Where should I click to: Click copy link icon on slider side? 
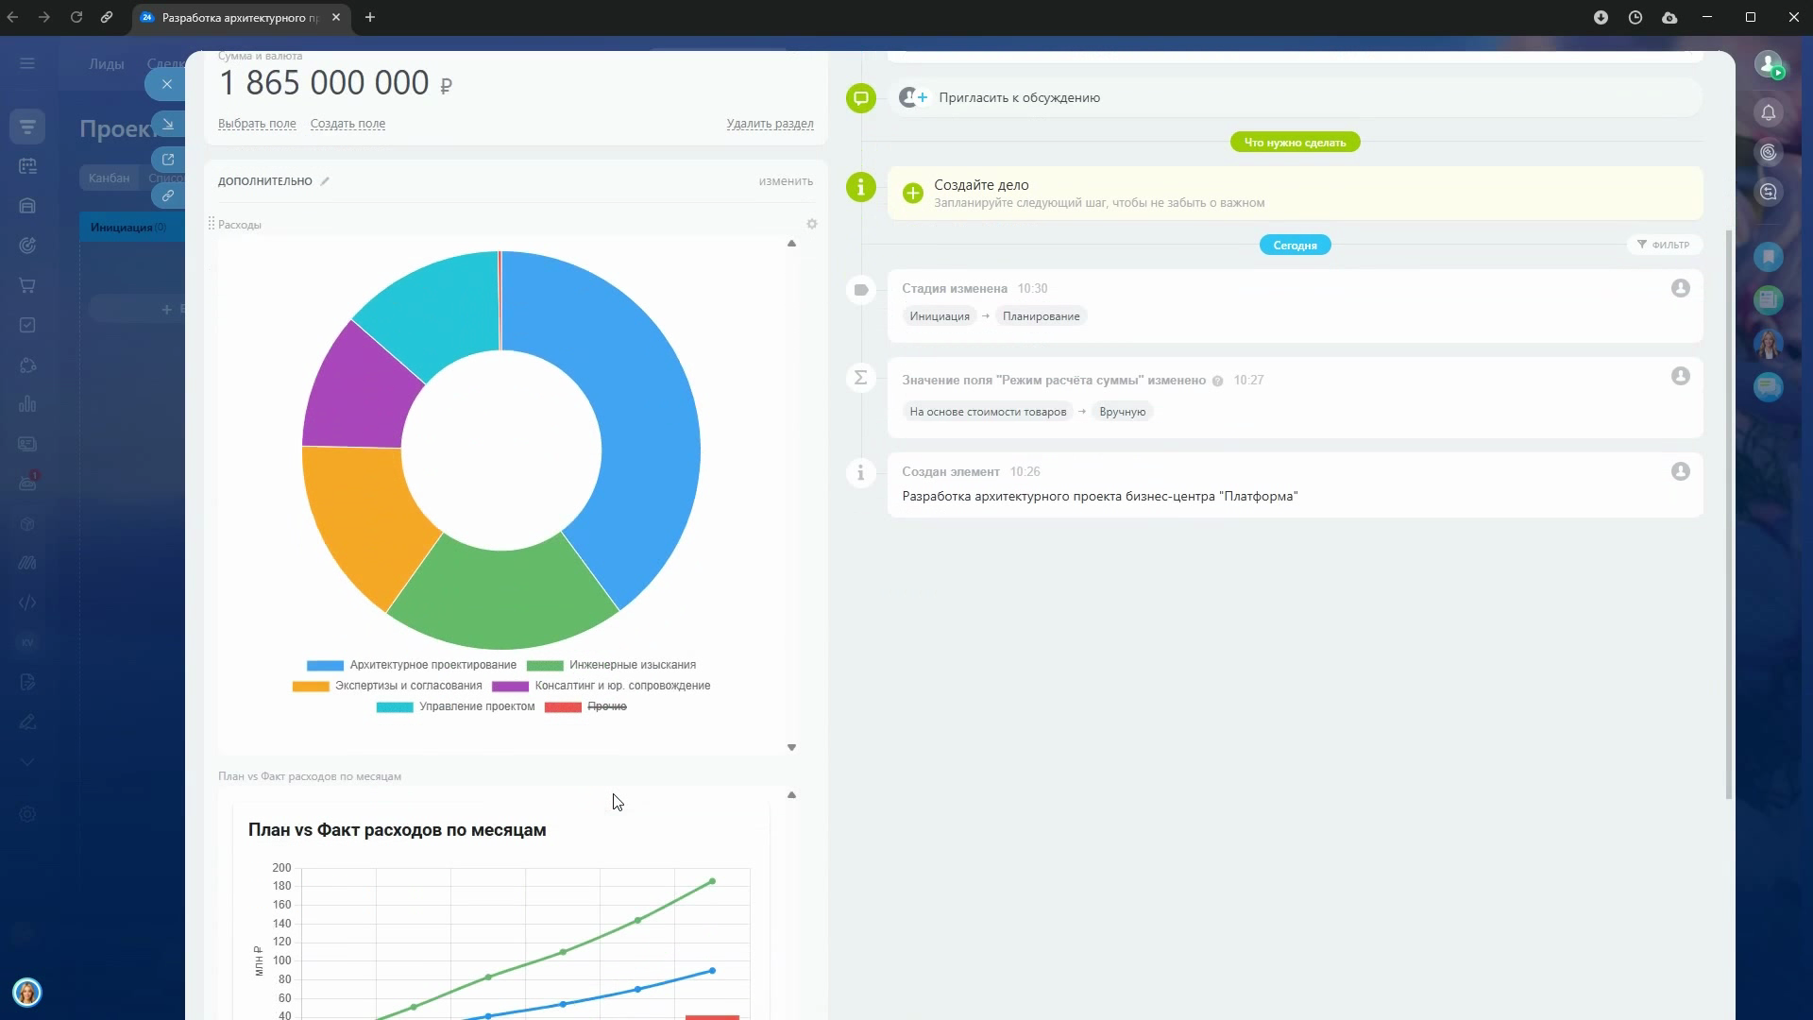pyautogui.click(x=168, y=196)
